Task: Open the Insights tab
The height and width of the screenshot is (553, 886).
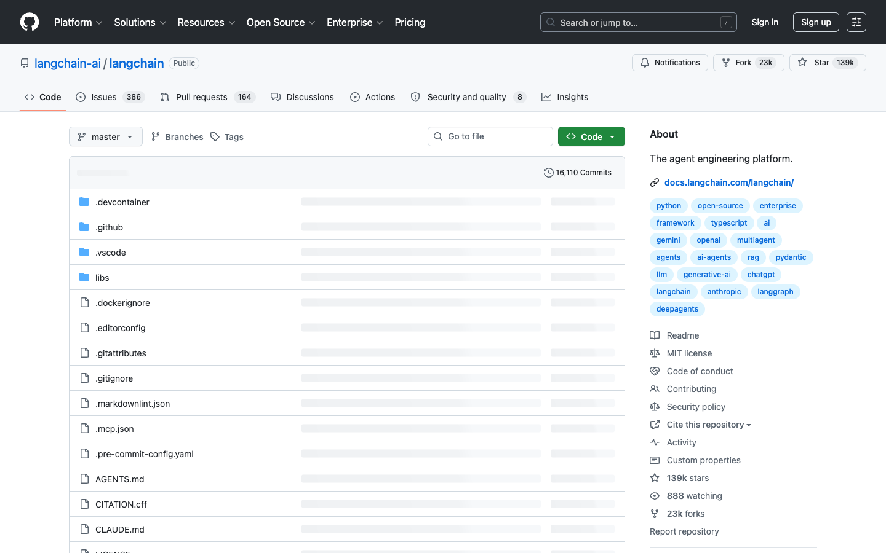Action: point(565,97)
